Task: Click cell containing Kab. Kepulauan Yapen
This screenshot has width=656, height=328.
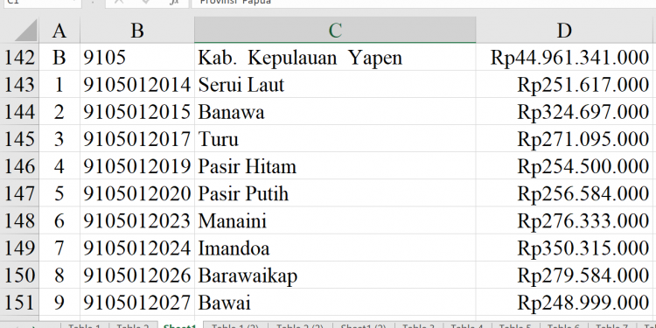Action: (335, 57)
